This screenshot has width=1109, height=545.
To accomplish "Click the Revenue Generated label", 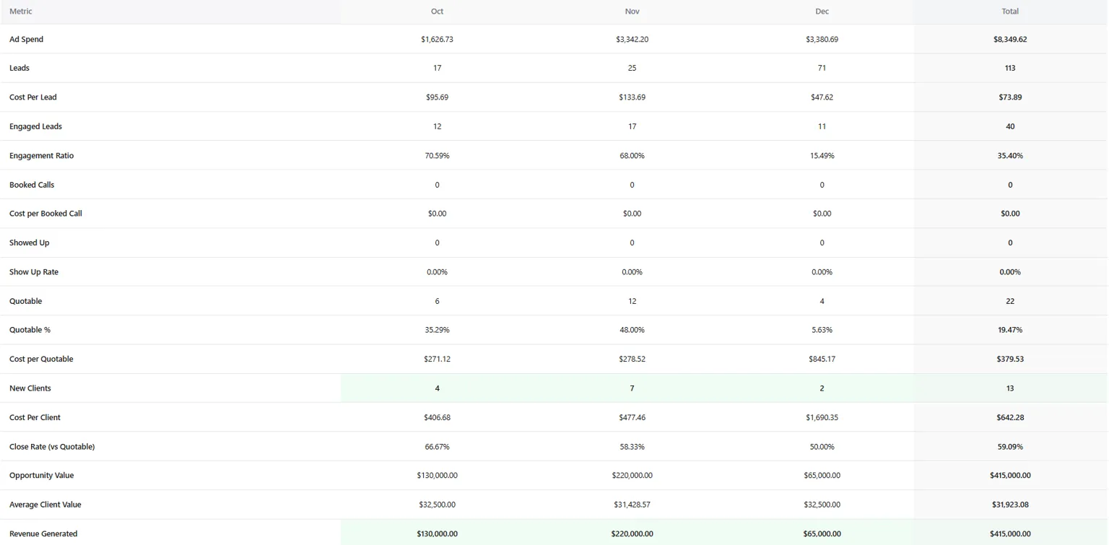I will pyautogui.click(x=43, y=534).
